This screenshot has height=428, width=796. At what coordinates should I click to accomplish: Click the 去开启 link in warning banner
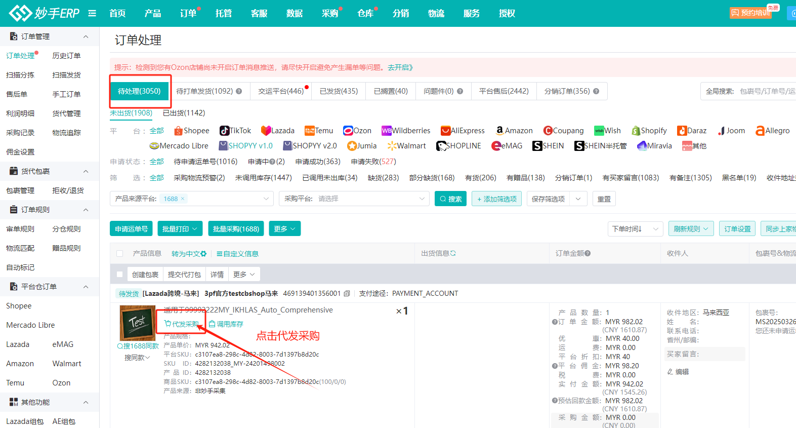pos(400,67)
